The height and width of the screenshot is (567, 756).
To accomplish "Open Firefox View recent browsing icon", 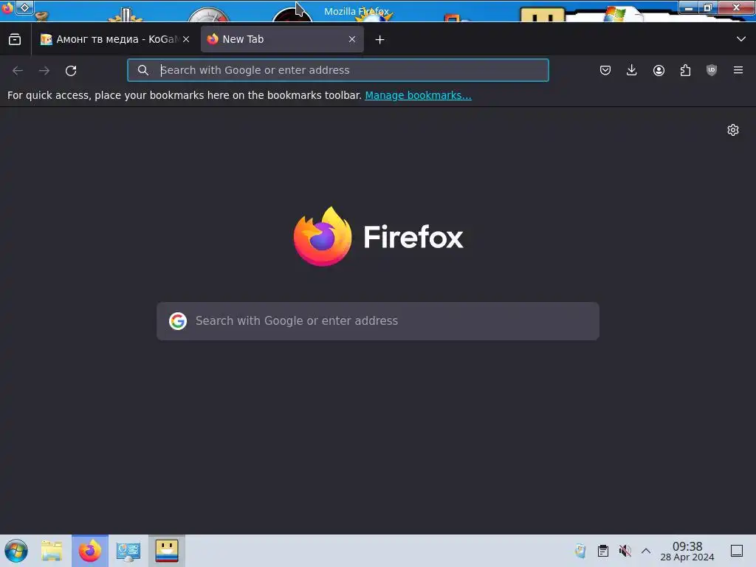I will tap(15, 40).
